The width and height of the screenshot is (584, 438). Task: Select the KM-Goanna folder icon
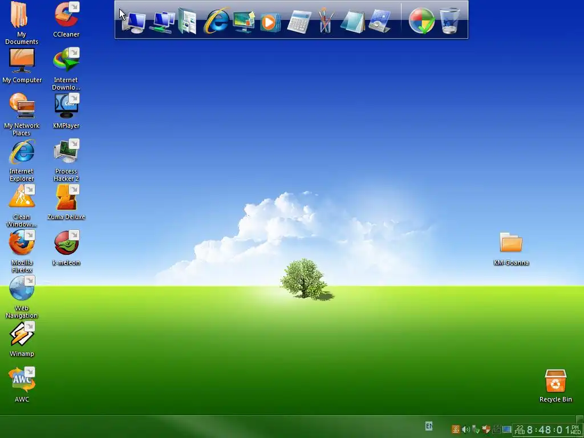tap(511, 249)
